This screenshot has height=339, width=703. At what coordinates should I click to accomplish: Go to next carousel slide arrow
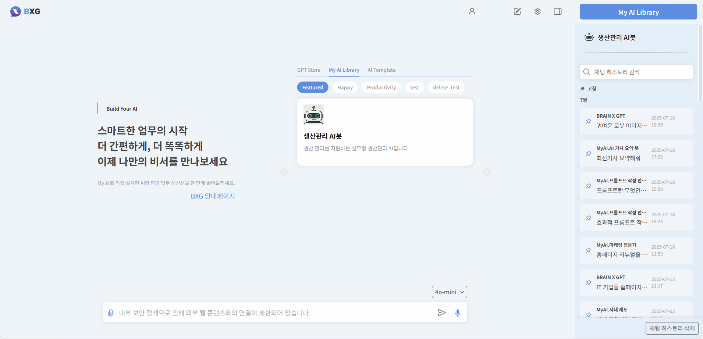487,172
